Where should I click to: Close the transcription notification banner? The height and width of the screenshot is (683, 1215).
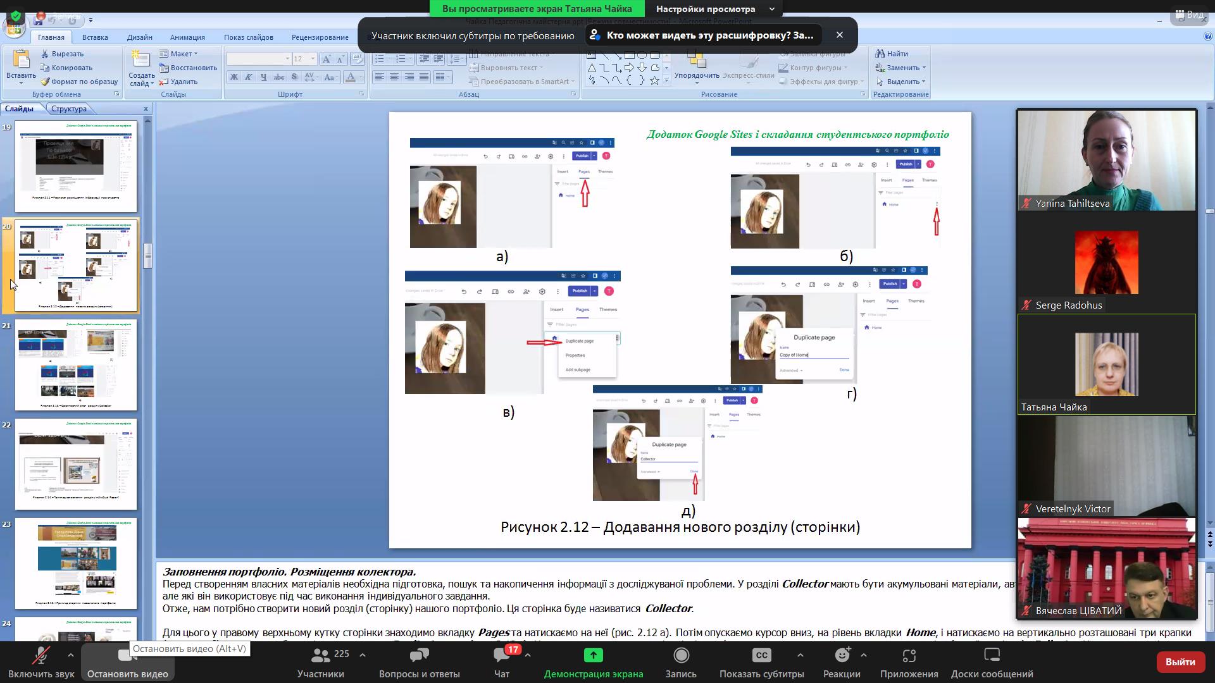840,35
